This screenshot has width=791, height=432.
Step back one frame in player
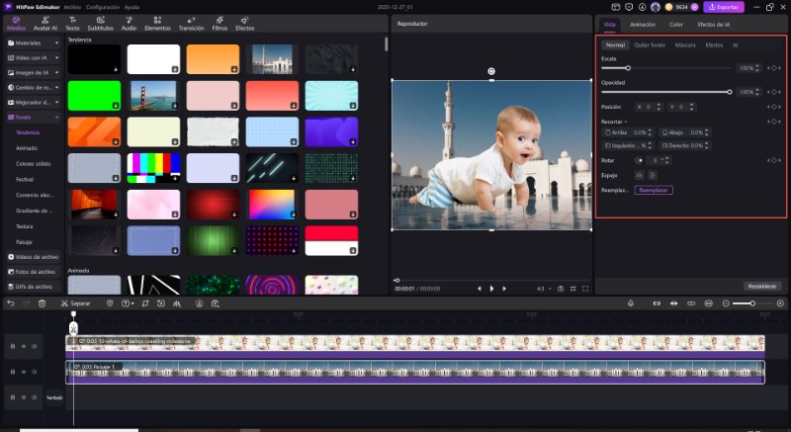coord(480,289)
